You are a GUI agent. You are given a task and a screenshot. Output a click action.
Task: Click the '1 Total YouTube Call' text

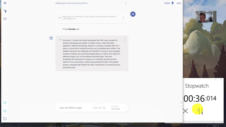(71, 29)
